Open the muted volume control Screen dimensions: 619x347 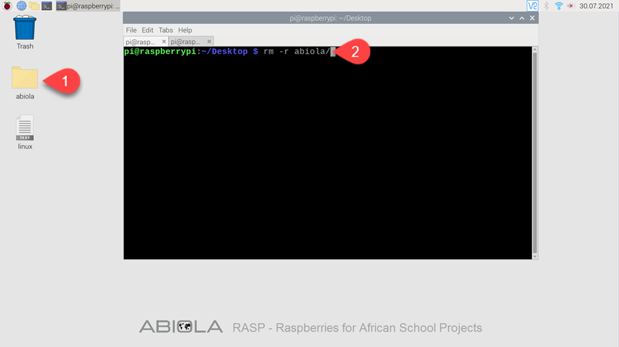coord(570,6)
